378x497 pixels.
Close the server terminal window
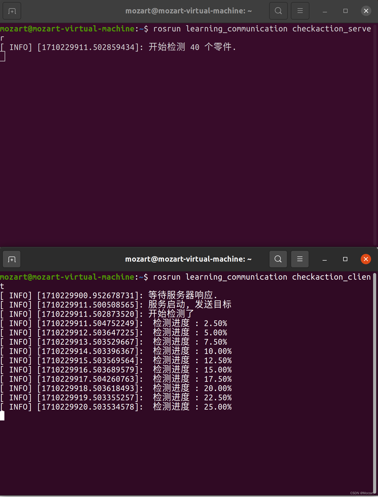(x=366, y=11)
